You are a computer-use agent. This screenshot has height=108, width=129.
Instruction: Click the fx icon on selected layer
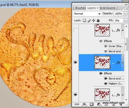(x=118, y=62)
